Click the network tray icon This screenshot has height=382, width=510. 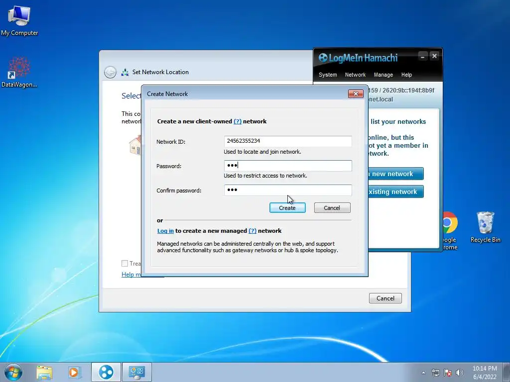coord(435,373)
